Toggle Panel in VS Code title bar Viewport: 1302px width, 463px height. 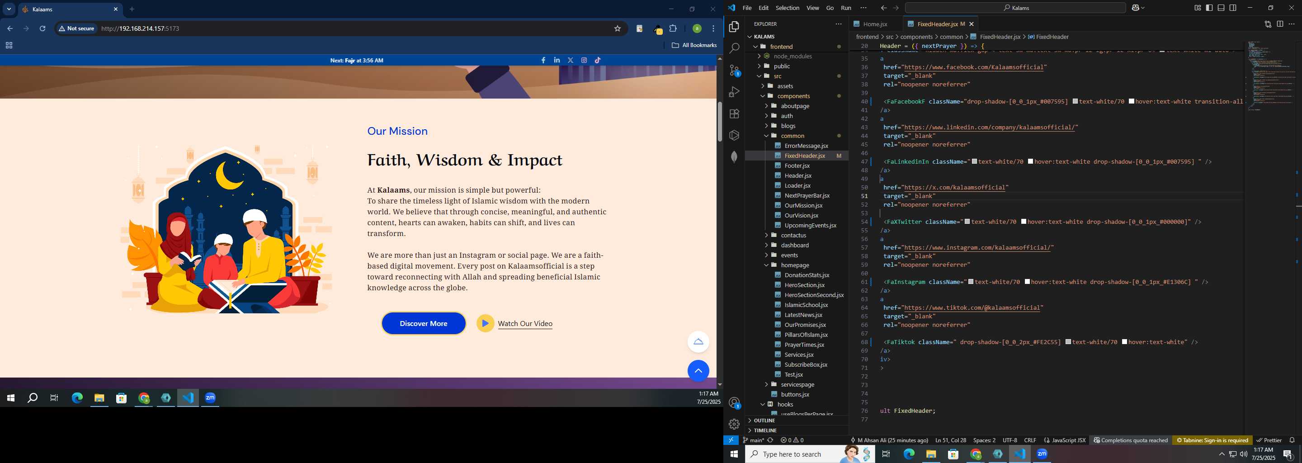point(1221,8)
